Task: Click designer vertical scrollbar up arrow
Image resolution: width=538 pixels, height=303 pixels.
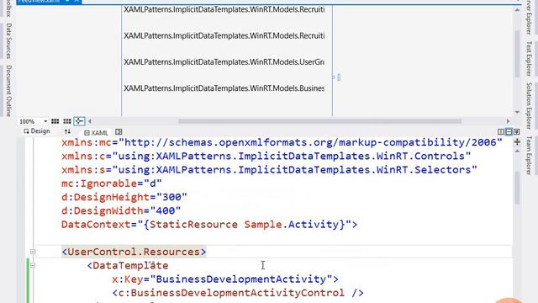Action: click(517, 10)
